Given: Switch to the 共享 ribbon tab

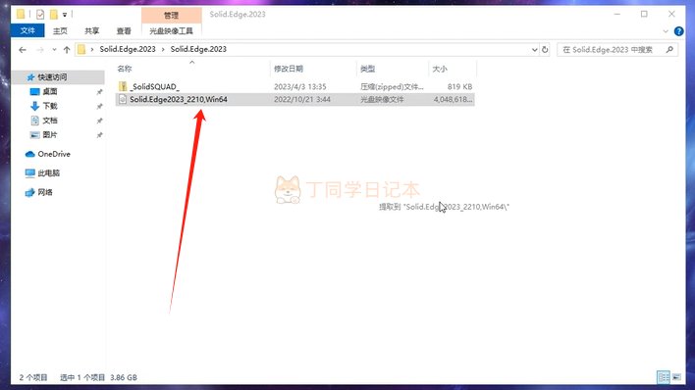Looking at the screenshot, I should point(91,30).
